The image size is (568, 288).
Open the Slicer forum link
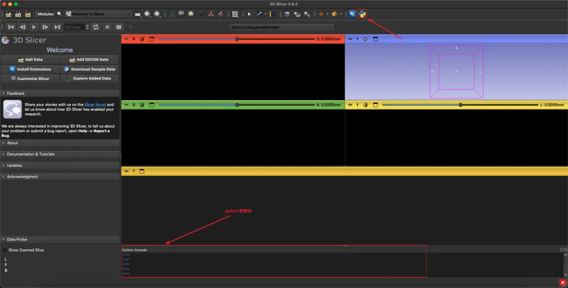[95, 105]
